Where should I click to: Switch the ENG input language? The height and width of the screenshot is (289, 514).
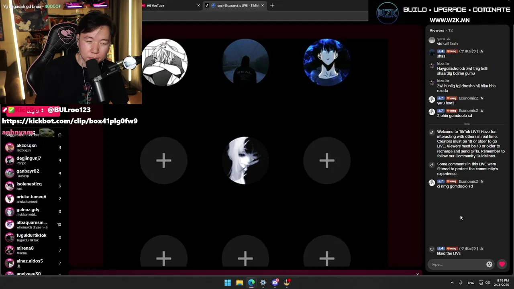(471, 283)
